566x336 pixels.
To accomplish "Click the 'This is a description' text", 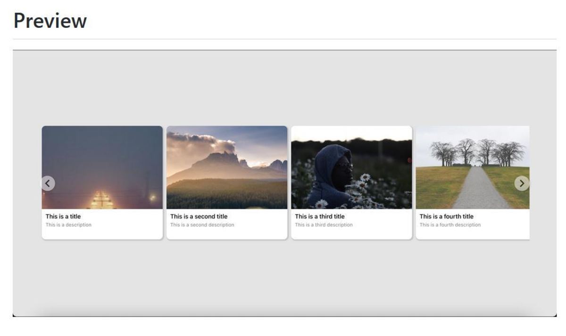I will click(68, 225).
